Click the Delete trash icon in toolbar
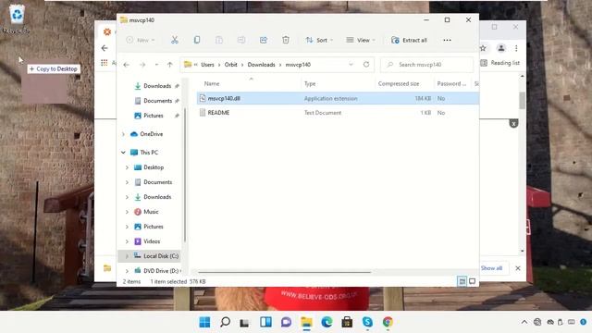592x333 pixels. click(286, 40)
